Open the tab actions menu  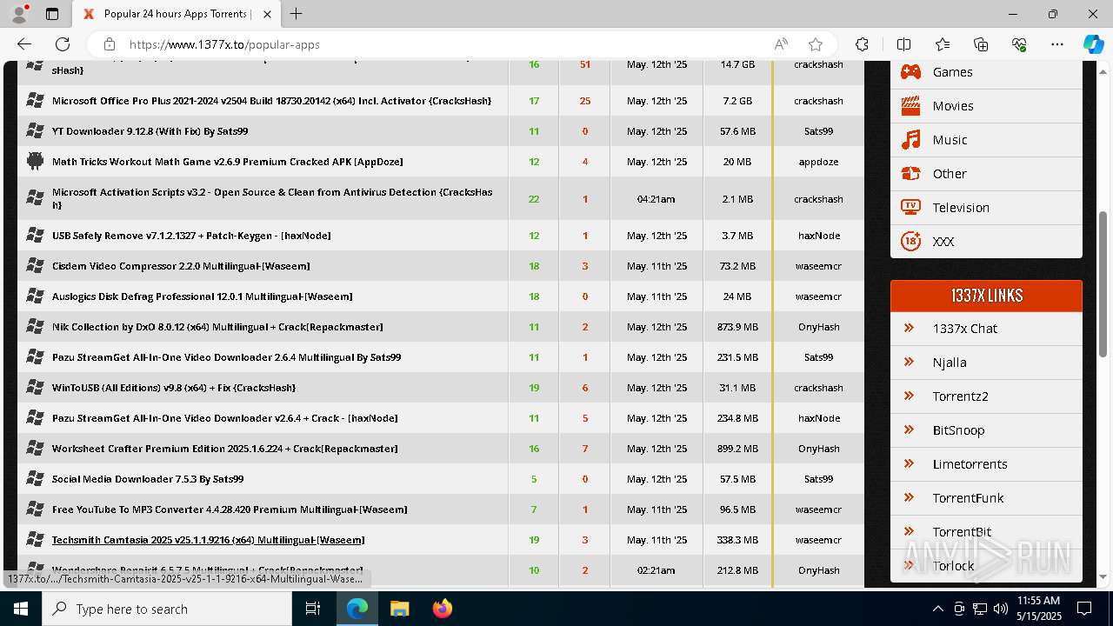pyautogui.click(x=52, y=14)
